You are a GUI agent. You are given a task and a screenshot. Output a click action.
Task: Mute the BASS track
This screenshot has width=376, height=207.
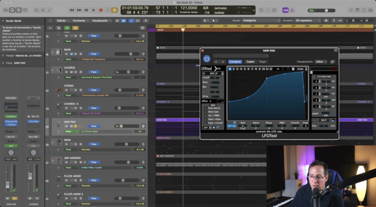point(71,54)
